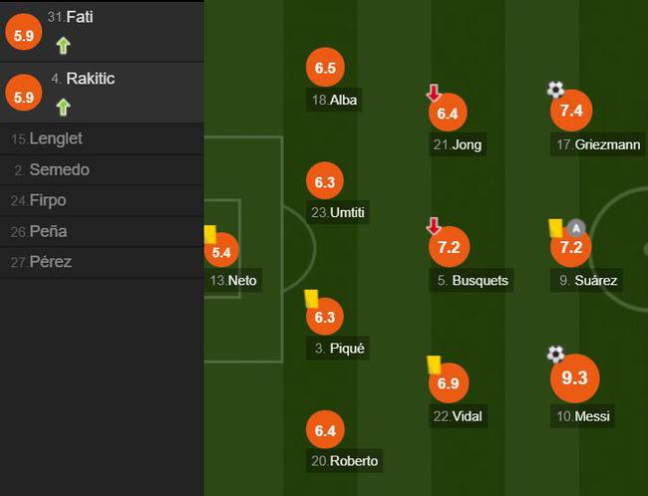The width and height of the screenshot is (648, 496).
Task: Click the green substituted-on arrow under Rakitic
Action: (63, 107)
